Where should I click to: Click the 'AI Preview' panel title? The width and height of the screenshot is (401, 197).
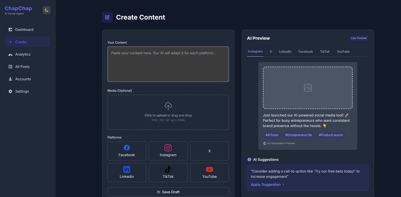(x=258, y=38)
